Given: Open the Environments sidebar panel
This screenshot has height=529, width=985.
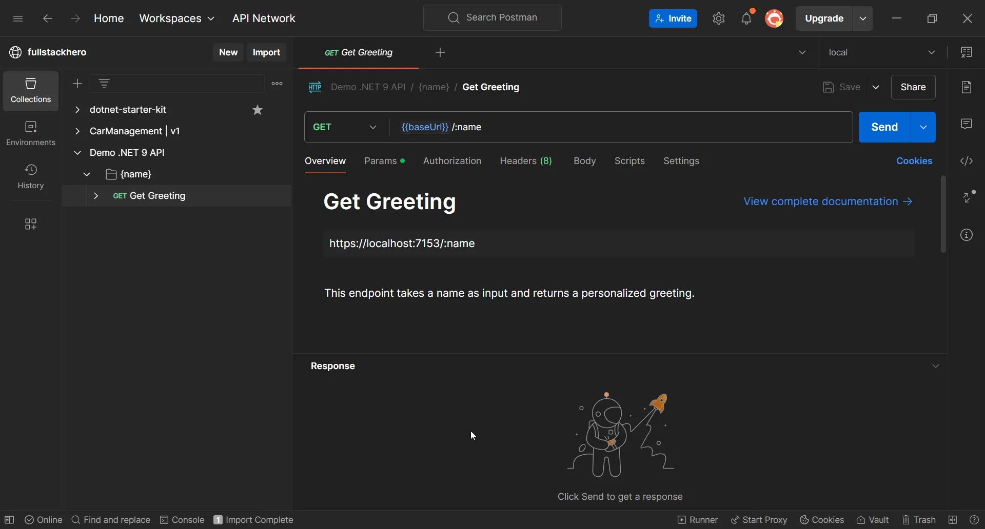Looking at the screenshot, I should 31,133.
